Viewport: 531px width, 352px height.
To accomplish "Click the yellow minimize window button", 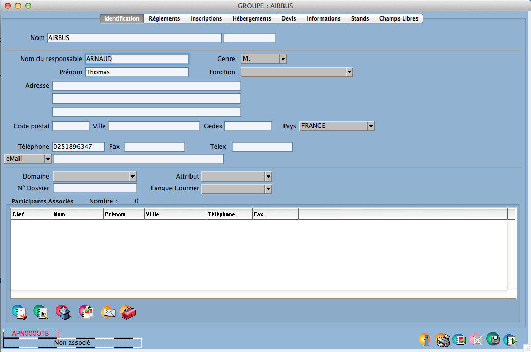I will coord(18,6).
